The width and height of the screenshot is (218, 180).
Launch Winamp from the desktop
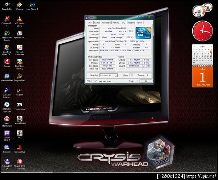(x=19, y=6)
